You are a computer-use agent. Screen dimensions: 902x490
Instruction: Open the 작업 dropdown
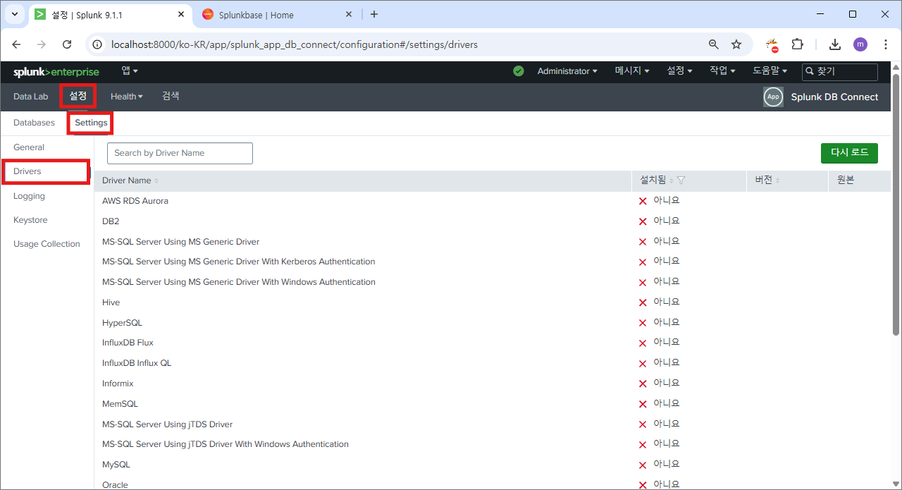(x=722, y=71)
